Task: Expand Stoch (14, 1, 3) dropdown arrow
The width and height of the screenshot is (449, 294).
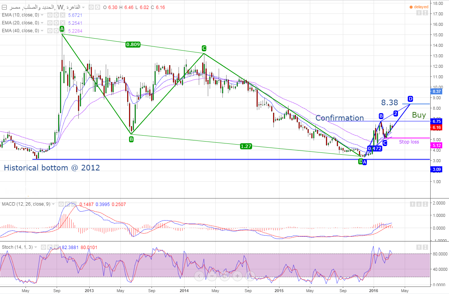Action: click(x=36, y=247)
